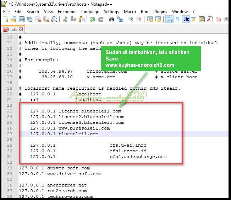The width and height of the screenshot is (231, 200).
Task: Click the text 'x.acme.com' on line 17
Action: [101, 77]
